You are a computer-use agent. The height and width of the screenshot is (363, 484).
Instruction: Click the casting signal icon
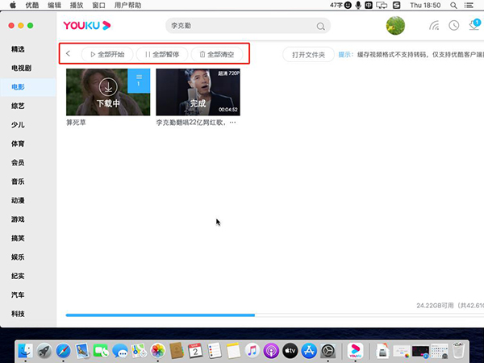coord(434,26)
